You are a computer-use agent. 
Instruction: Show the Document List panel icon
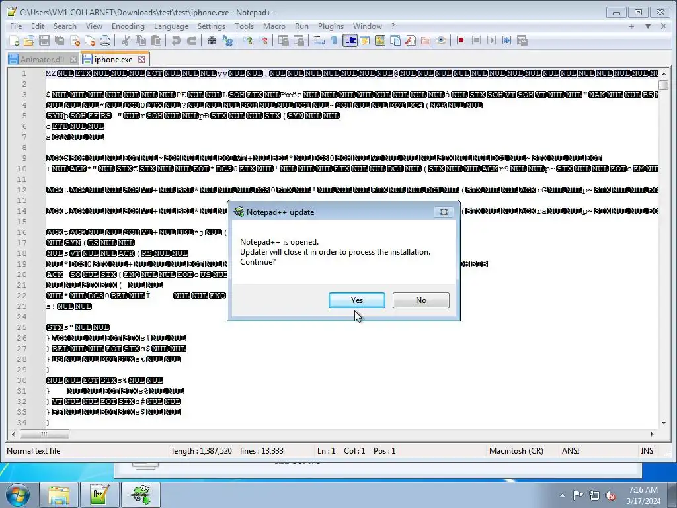395,40
